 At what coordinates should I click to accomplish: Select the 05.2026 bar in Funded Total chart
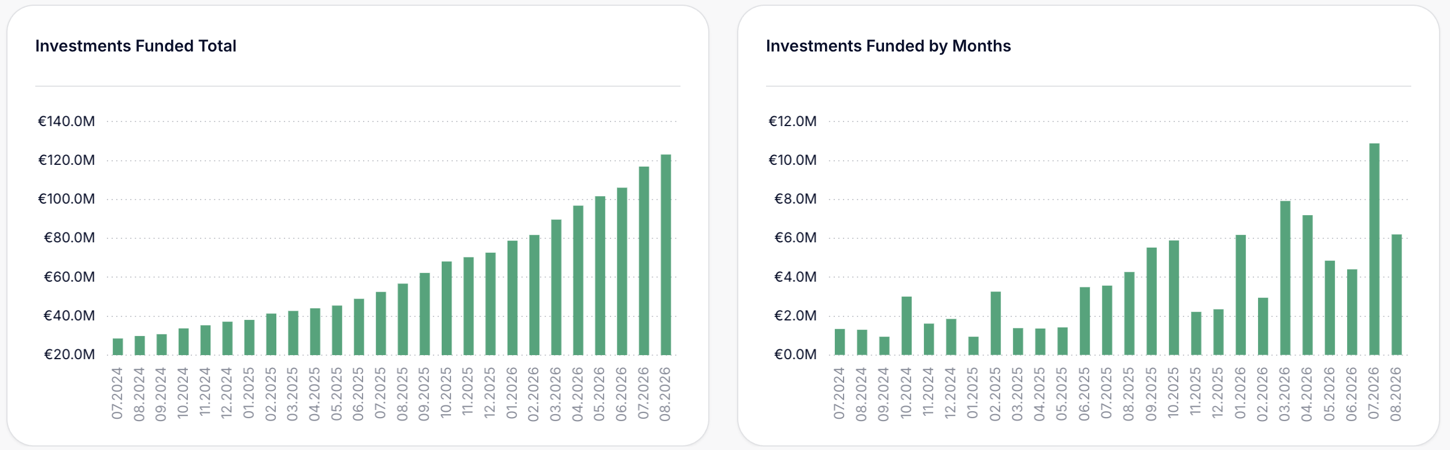point(600,275)
